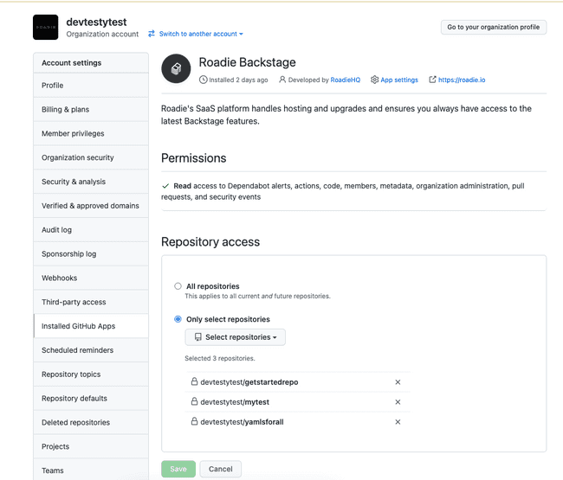Go to Member privileges
Image resolution: width=563 pixels, height=480 pixels.
click(x=91, y=133)
